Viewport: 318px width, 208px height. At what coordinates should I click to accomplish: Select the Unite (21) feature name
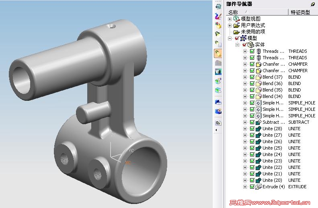pos(272,174)
